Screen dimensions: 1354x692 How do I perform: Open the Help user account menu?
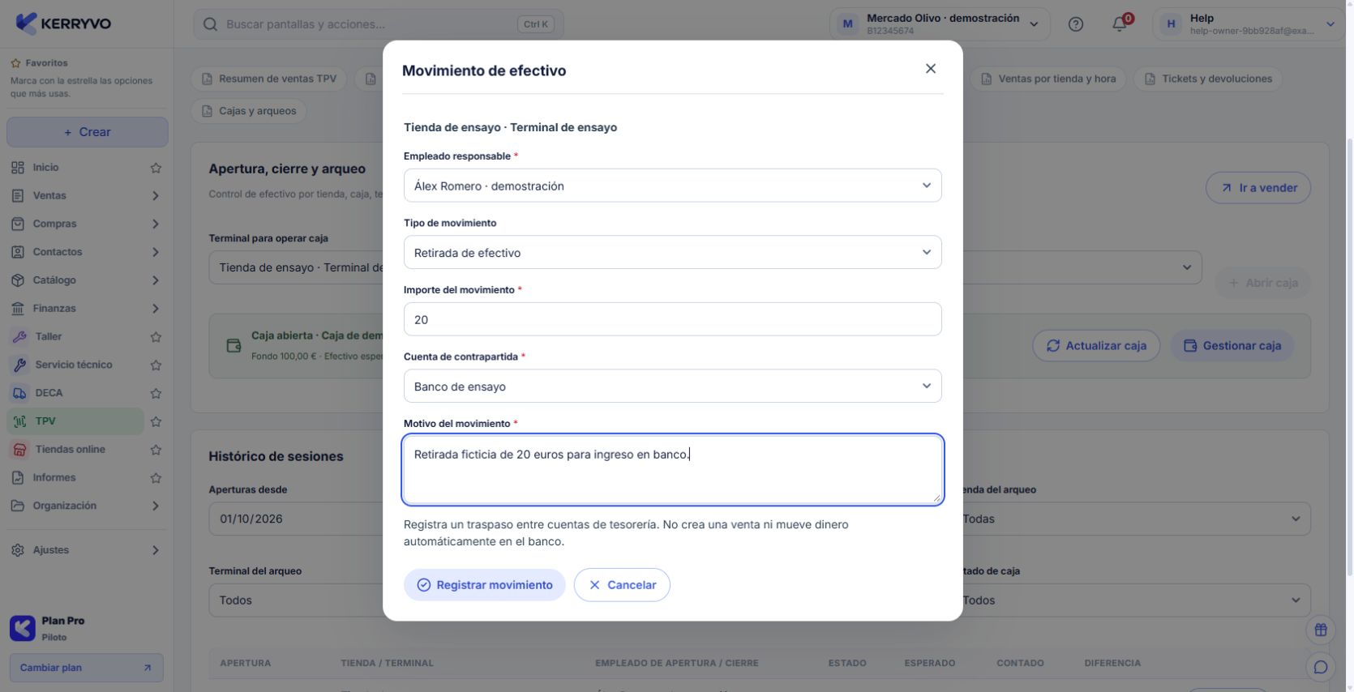1249,24
